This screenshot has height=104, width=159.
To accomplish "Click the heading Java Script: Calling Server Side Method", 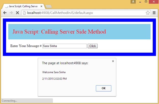I will tap(59, 31).
